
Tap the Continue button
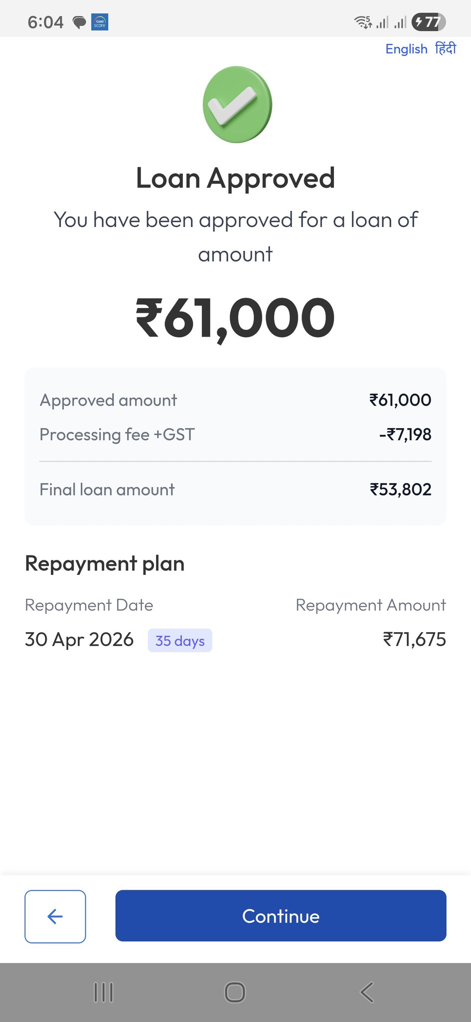pyautogui.click(x=281, y=916)
